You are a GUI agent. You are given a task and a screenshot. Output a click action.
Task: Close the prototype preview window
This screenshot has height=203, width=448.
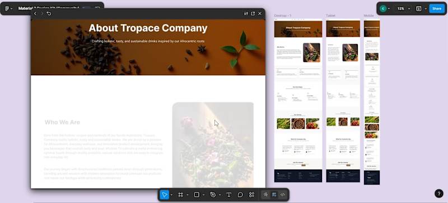(260, 14)
